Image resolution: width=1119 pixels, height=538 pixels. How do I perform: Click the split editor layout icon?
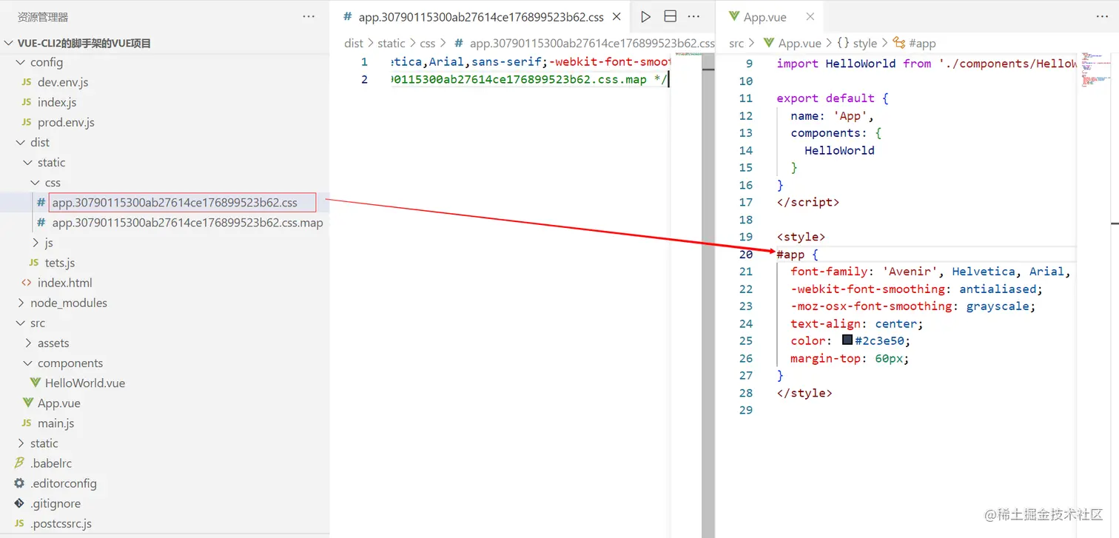[x=670, y=16]
